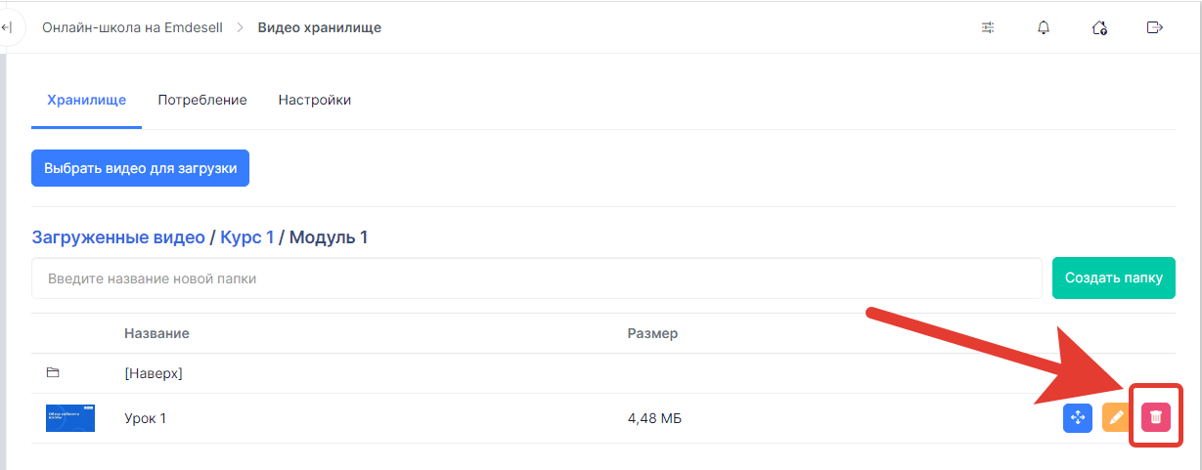
Task: Delete the Урок 1 video with the trash icon
Action: click(x=1156, y=417)
